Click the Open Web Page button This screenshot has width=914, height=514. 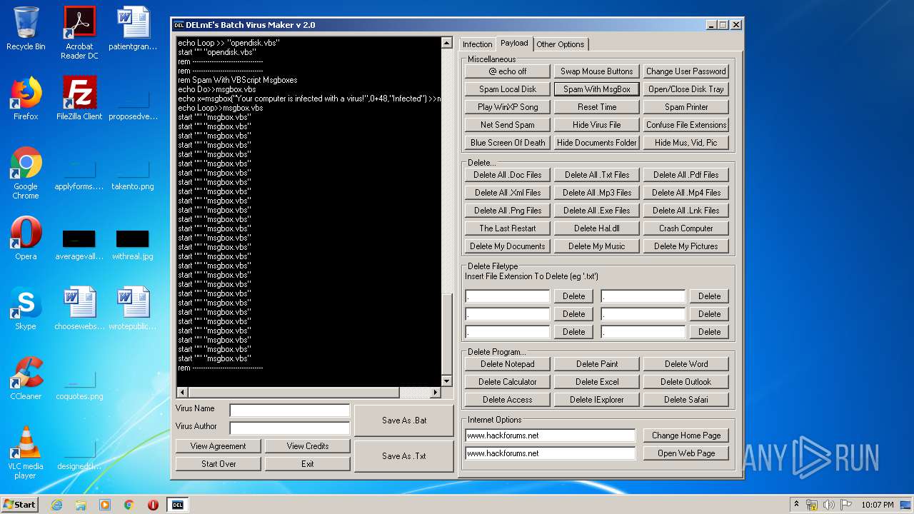[x=685, y=453]
